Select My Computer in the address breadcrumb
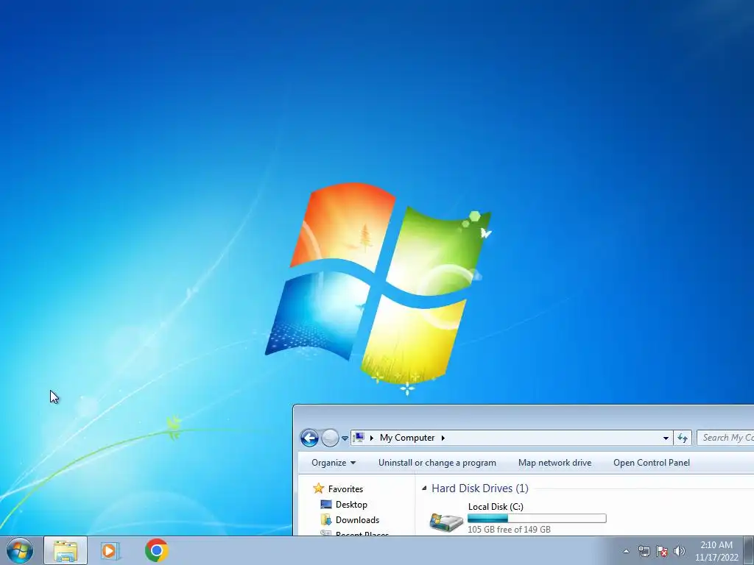The image size is (754, 565). [407, 438]
